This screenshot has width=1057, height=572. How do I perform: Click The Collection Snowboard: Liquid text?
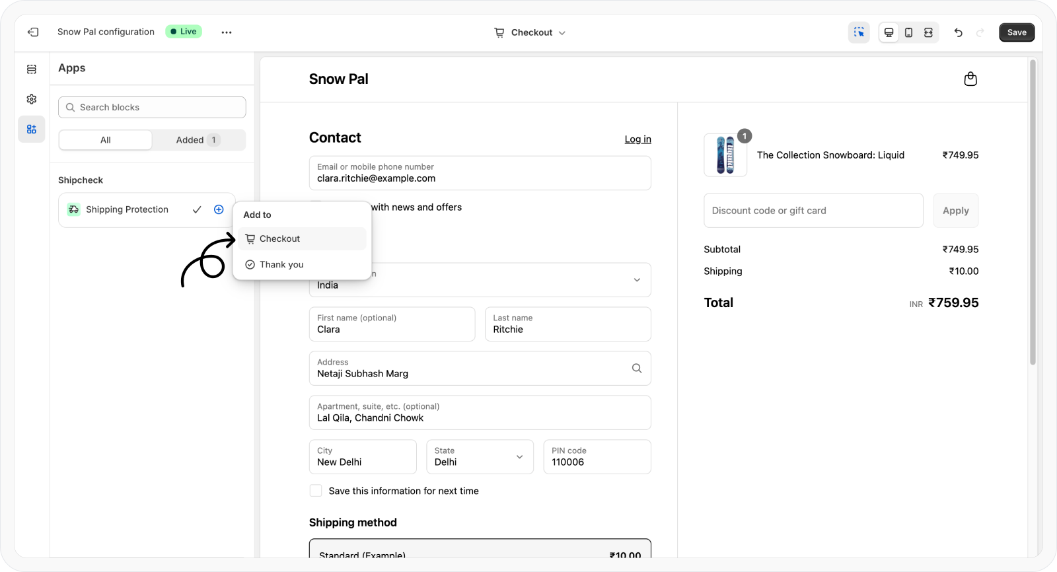830,155
